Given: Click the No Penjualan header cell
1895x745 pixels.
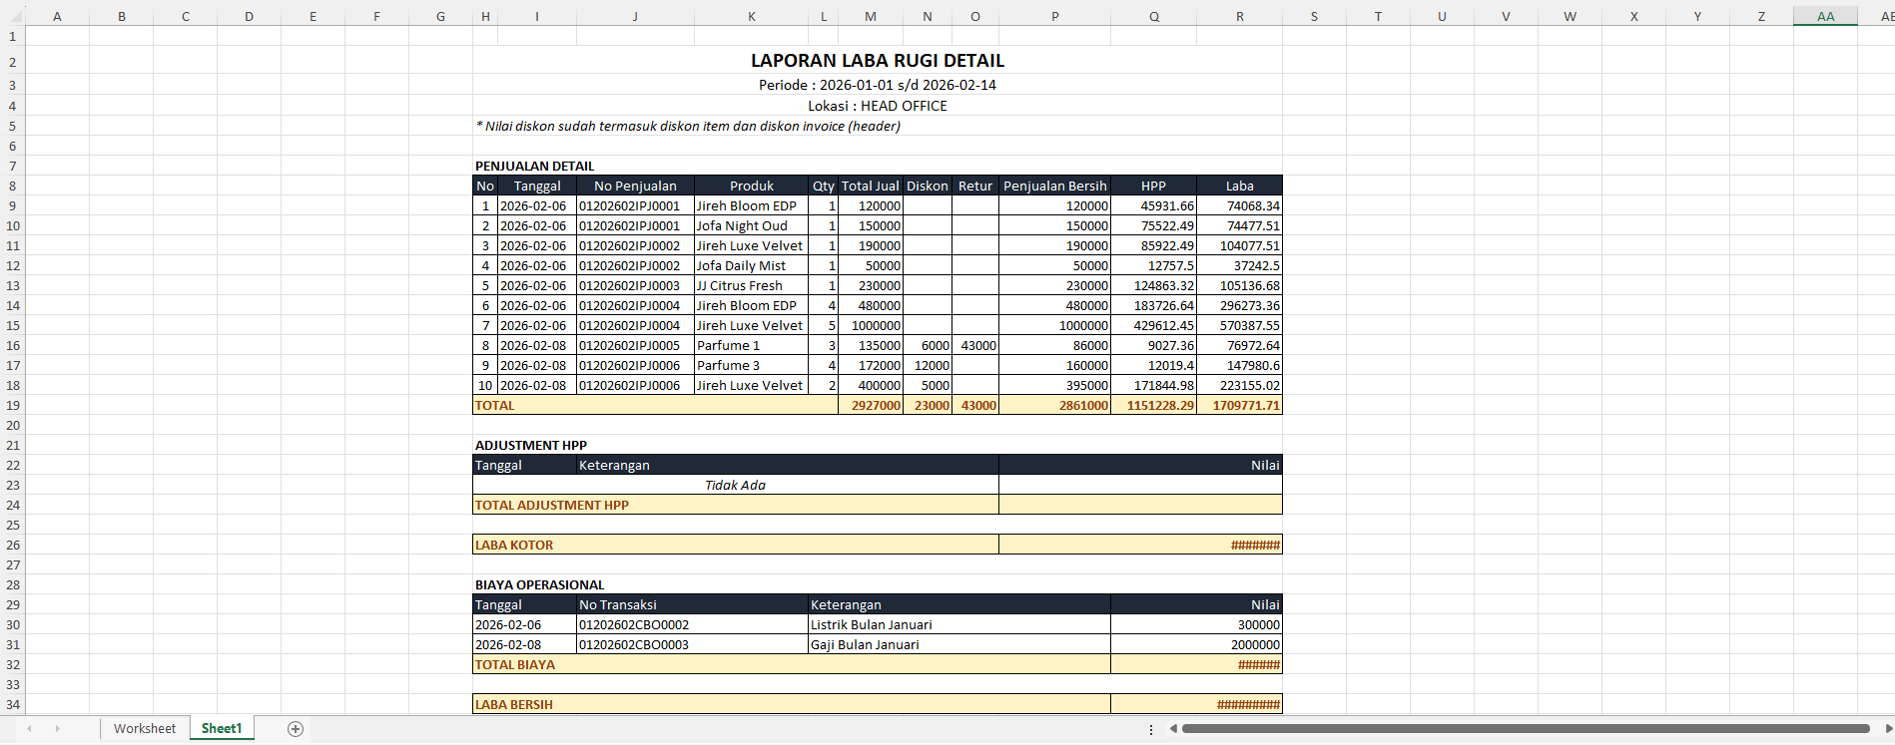Looking at the screenshot, I should point(635,186).
